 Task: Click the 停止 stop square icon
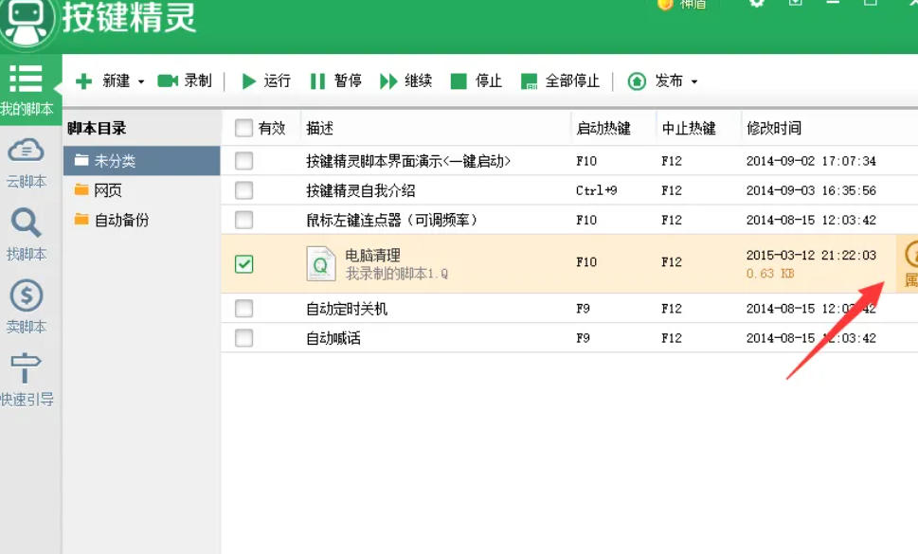click(460, 80)
